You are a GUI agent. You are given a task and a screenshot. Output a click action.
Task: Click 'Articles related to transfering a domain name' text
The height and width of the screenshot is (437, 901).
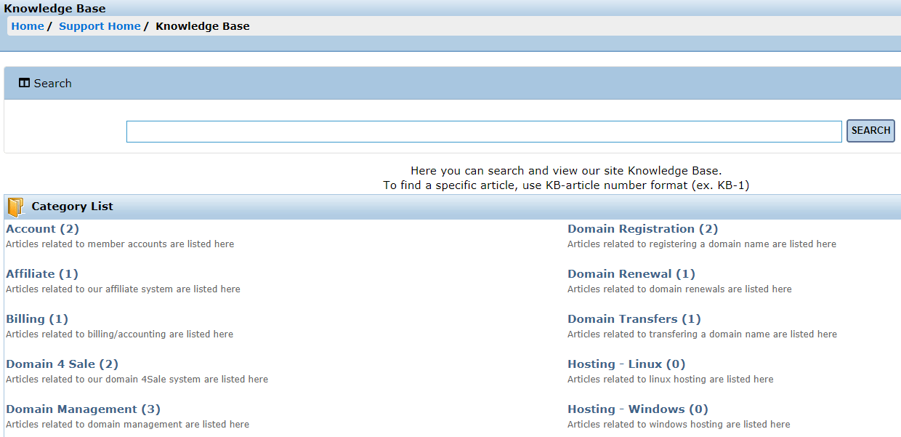pyautogui.click(x=702, y=334)
